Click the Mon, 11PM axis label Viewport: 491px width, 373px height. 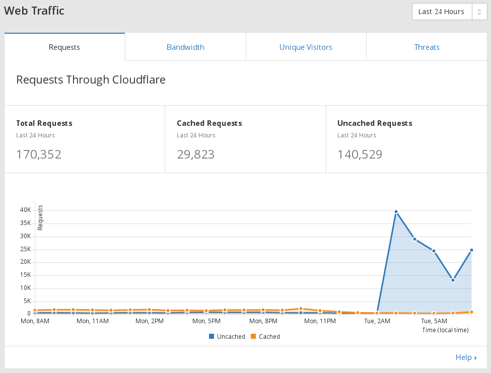click(x=320, y=321)
